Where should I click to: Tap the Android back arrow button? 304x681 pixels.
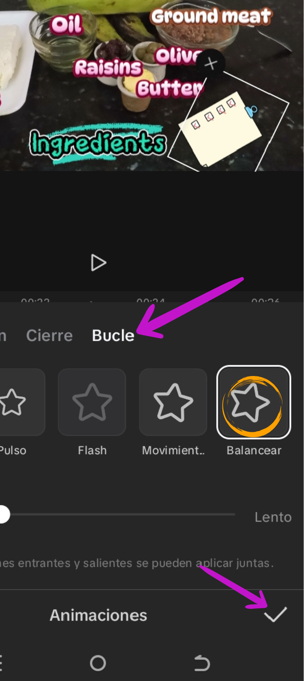point(202,663)
